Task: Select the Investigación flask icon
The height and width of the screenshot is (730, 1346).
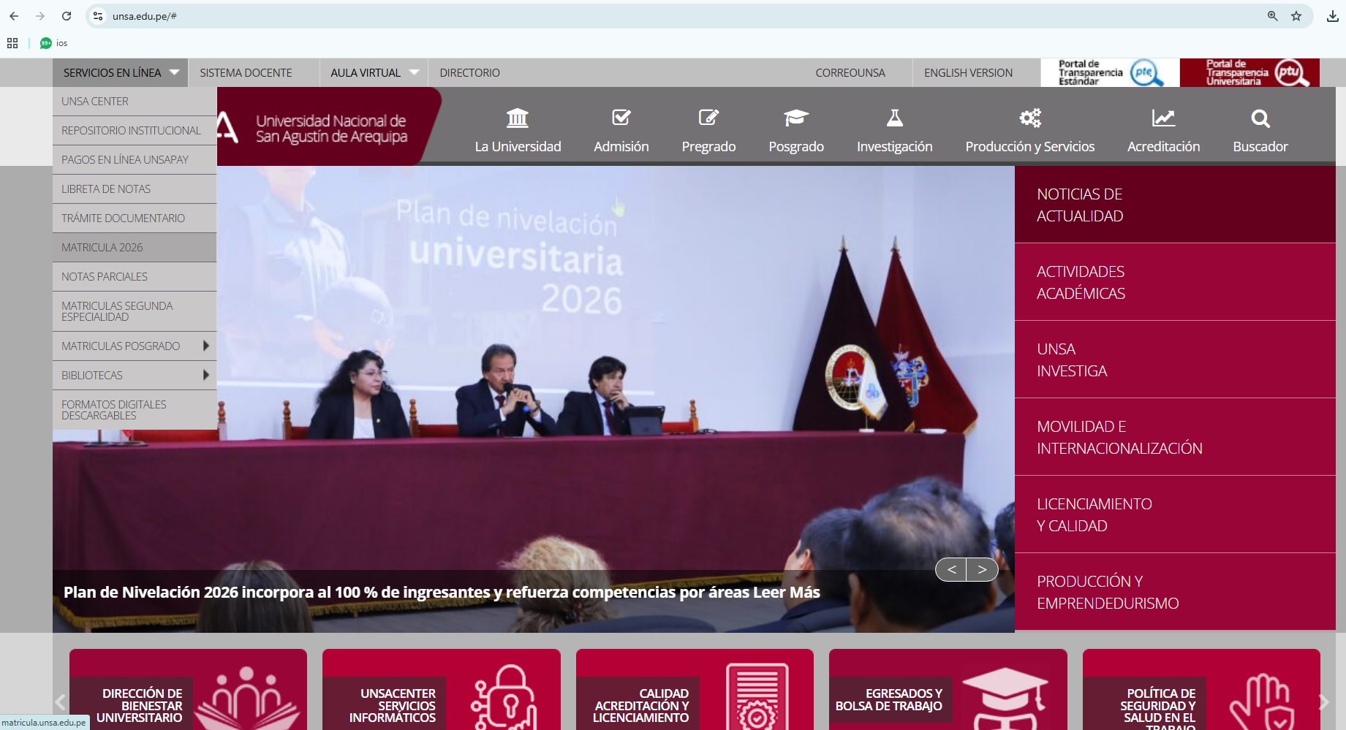Action: 894,118
